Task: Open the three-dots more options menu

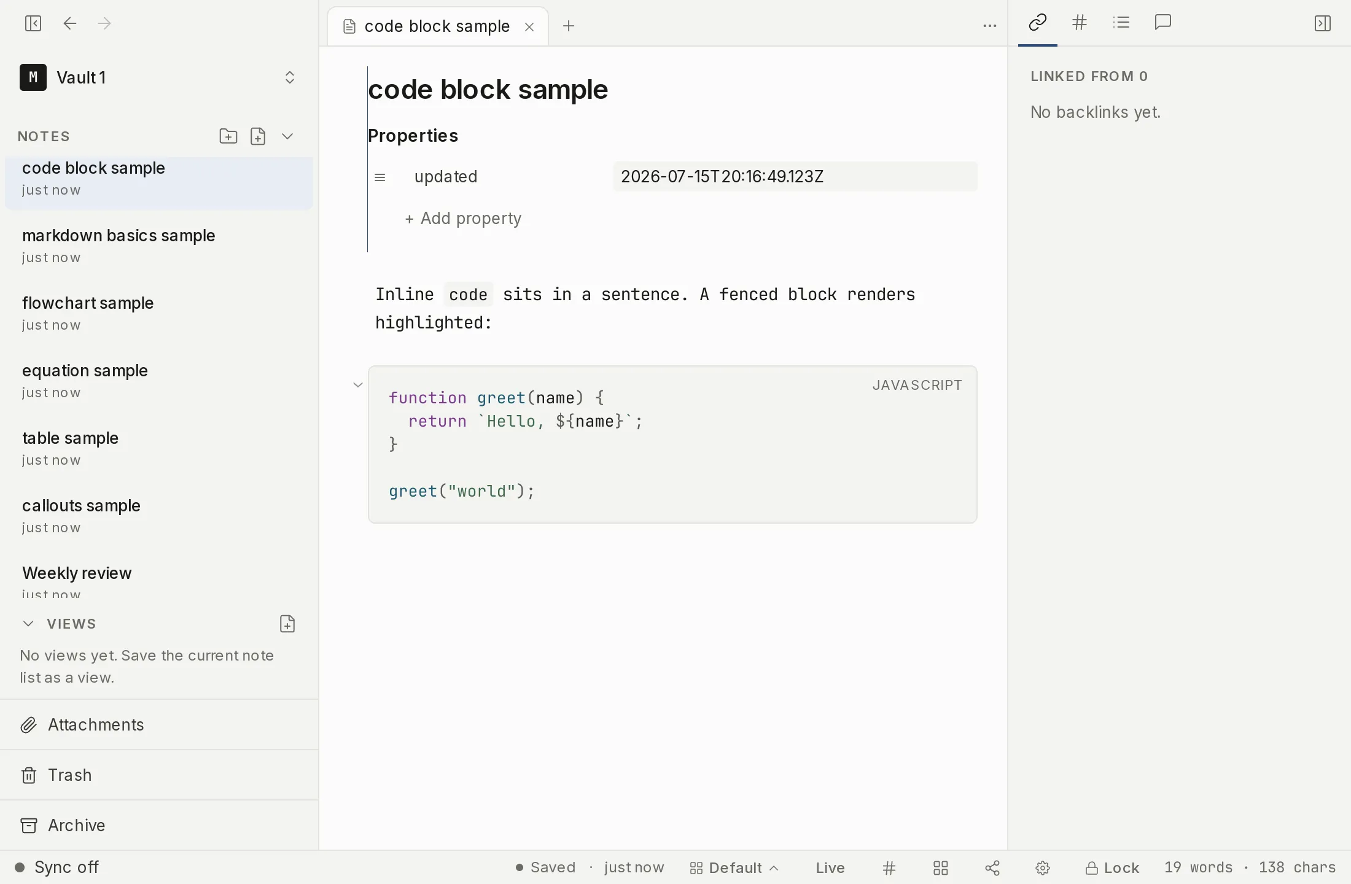Action: pyautogui.click(x=990, y=26)
